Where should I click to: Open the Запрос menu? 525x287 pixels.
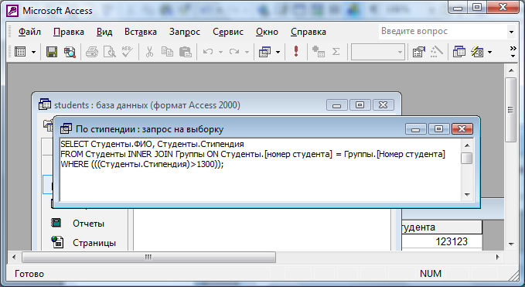click(185, 32)
